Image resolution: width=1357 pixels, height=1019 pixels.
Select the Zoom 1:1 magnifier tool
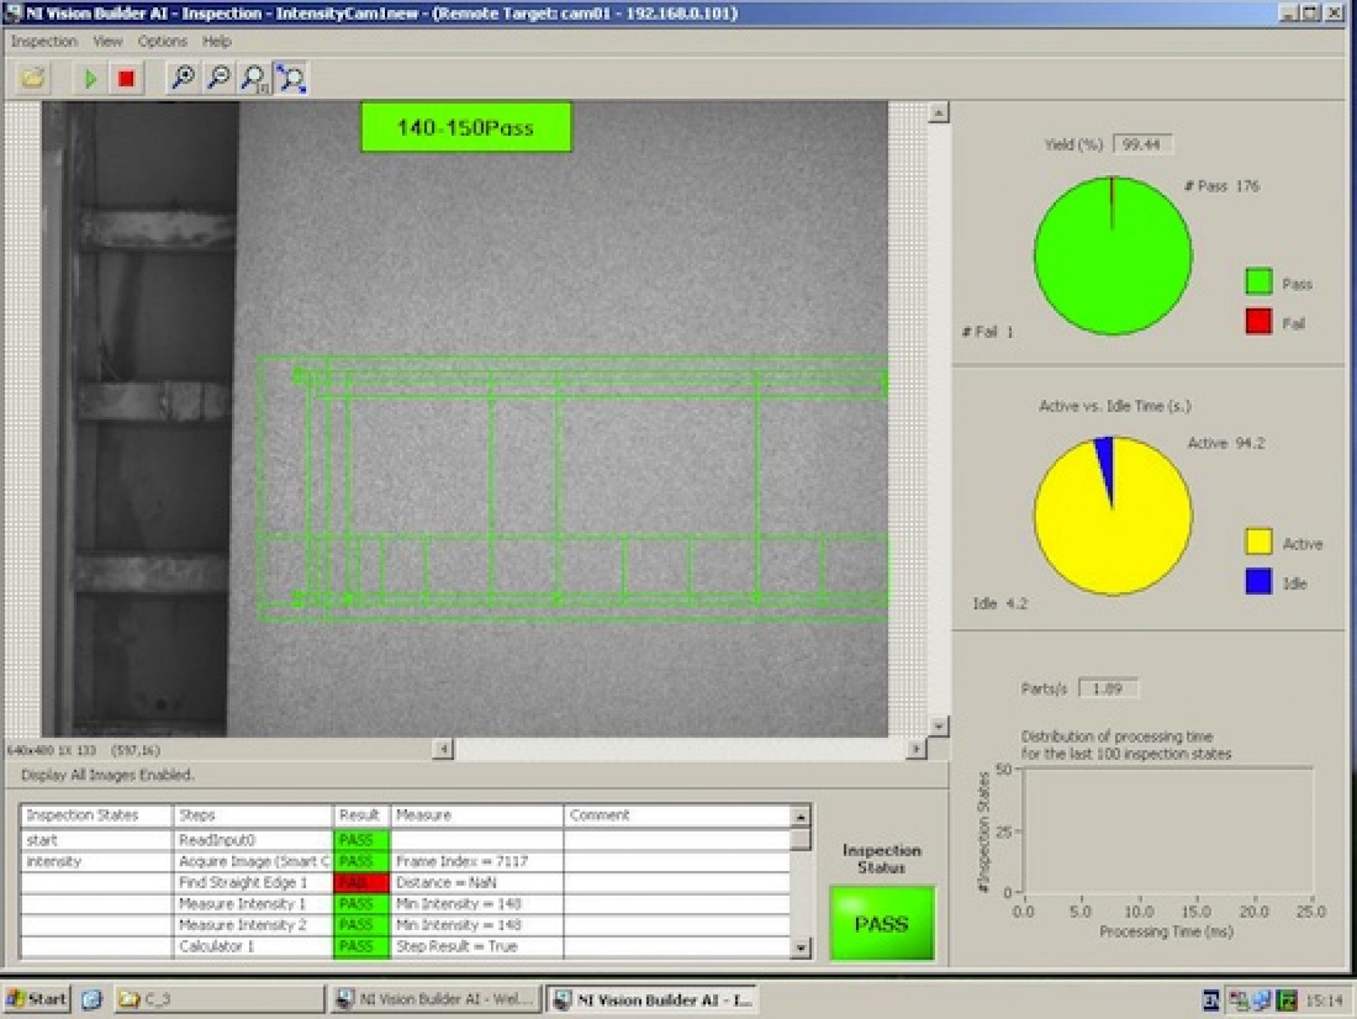(254, 78)
